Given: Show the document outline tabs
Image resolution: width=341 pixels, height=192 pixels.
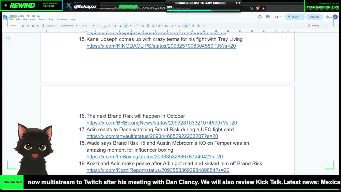Looking at the screenshot, I should pos(8,38).
